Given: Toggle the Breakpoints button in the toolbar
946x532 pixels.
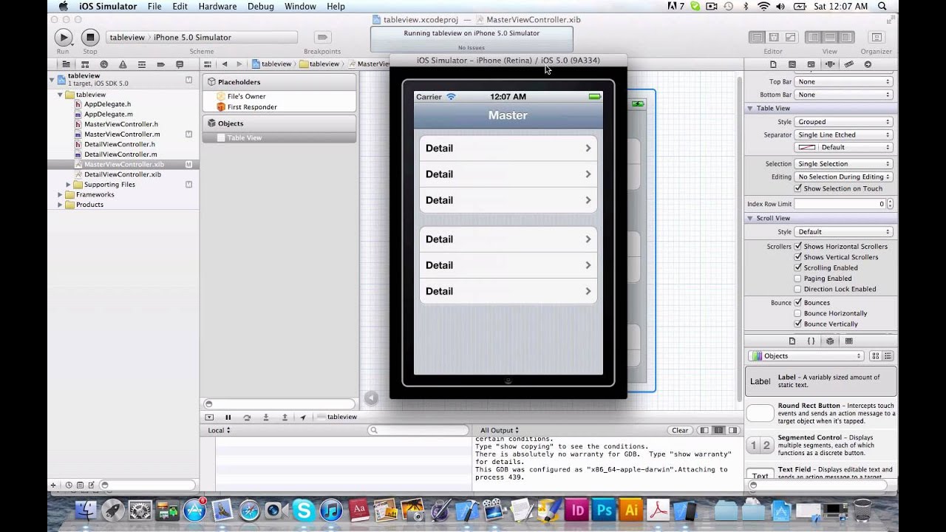Looking at the screenshot, I should [x=322, y=37].
